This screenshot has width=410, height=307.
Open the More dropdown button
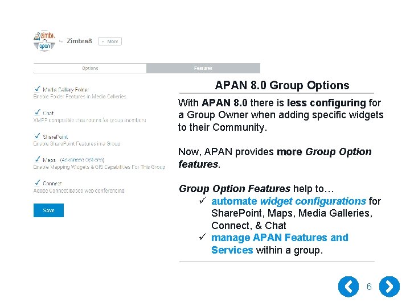pyautogui.click(x=110, y=42)
